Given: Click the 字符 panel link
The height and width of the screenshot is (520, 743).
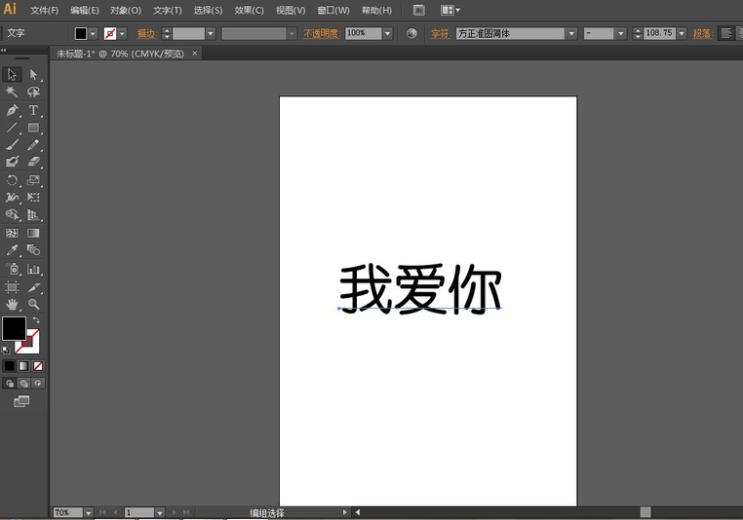Looking at the screenshot, I should [x=441, y=33].
